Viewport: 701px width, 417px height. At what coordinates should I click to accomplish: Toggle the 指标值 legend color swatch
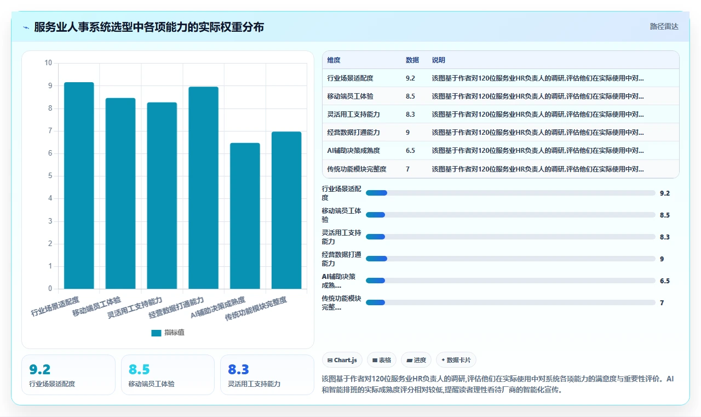[x=156, y=333]
